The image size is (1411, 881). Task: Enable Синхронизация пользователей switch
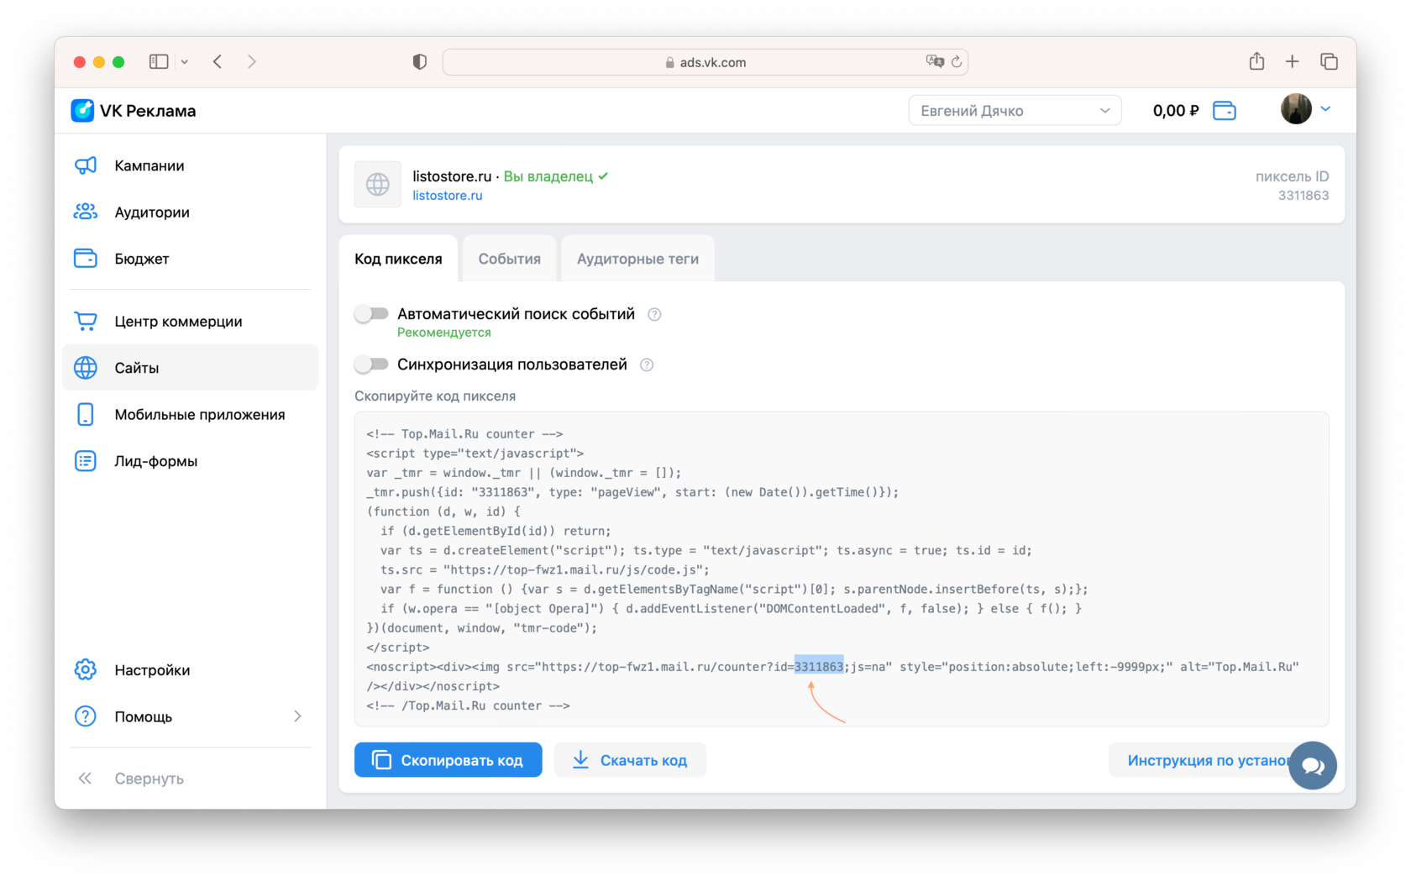coord(371,364)
